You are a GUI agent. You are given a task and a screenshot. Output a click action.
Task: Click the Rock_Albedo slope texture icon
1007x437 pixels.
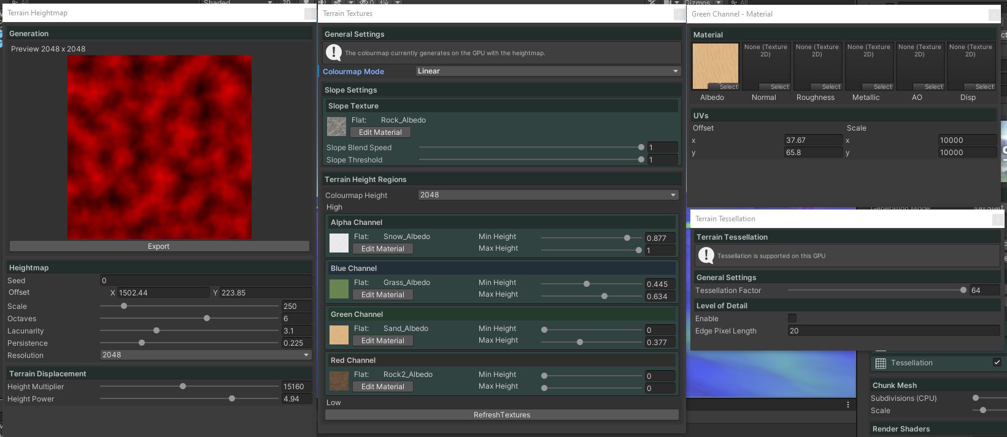click(336, 126)
